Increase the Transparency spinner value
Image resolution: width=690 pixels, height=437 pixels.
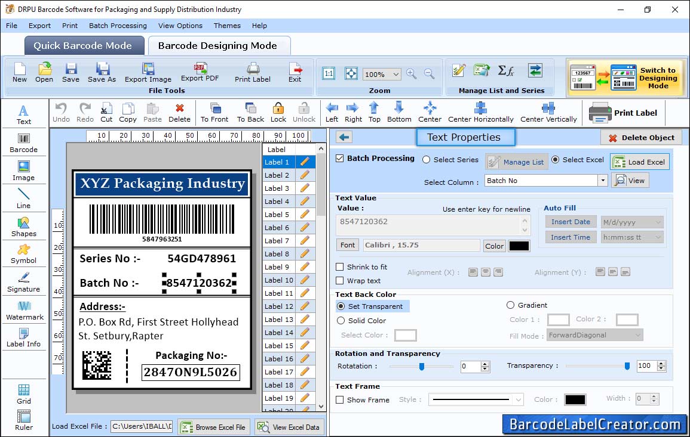tap(661, 363)
